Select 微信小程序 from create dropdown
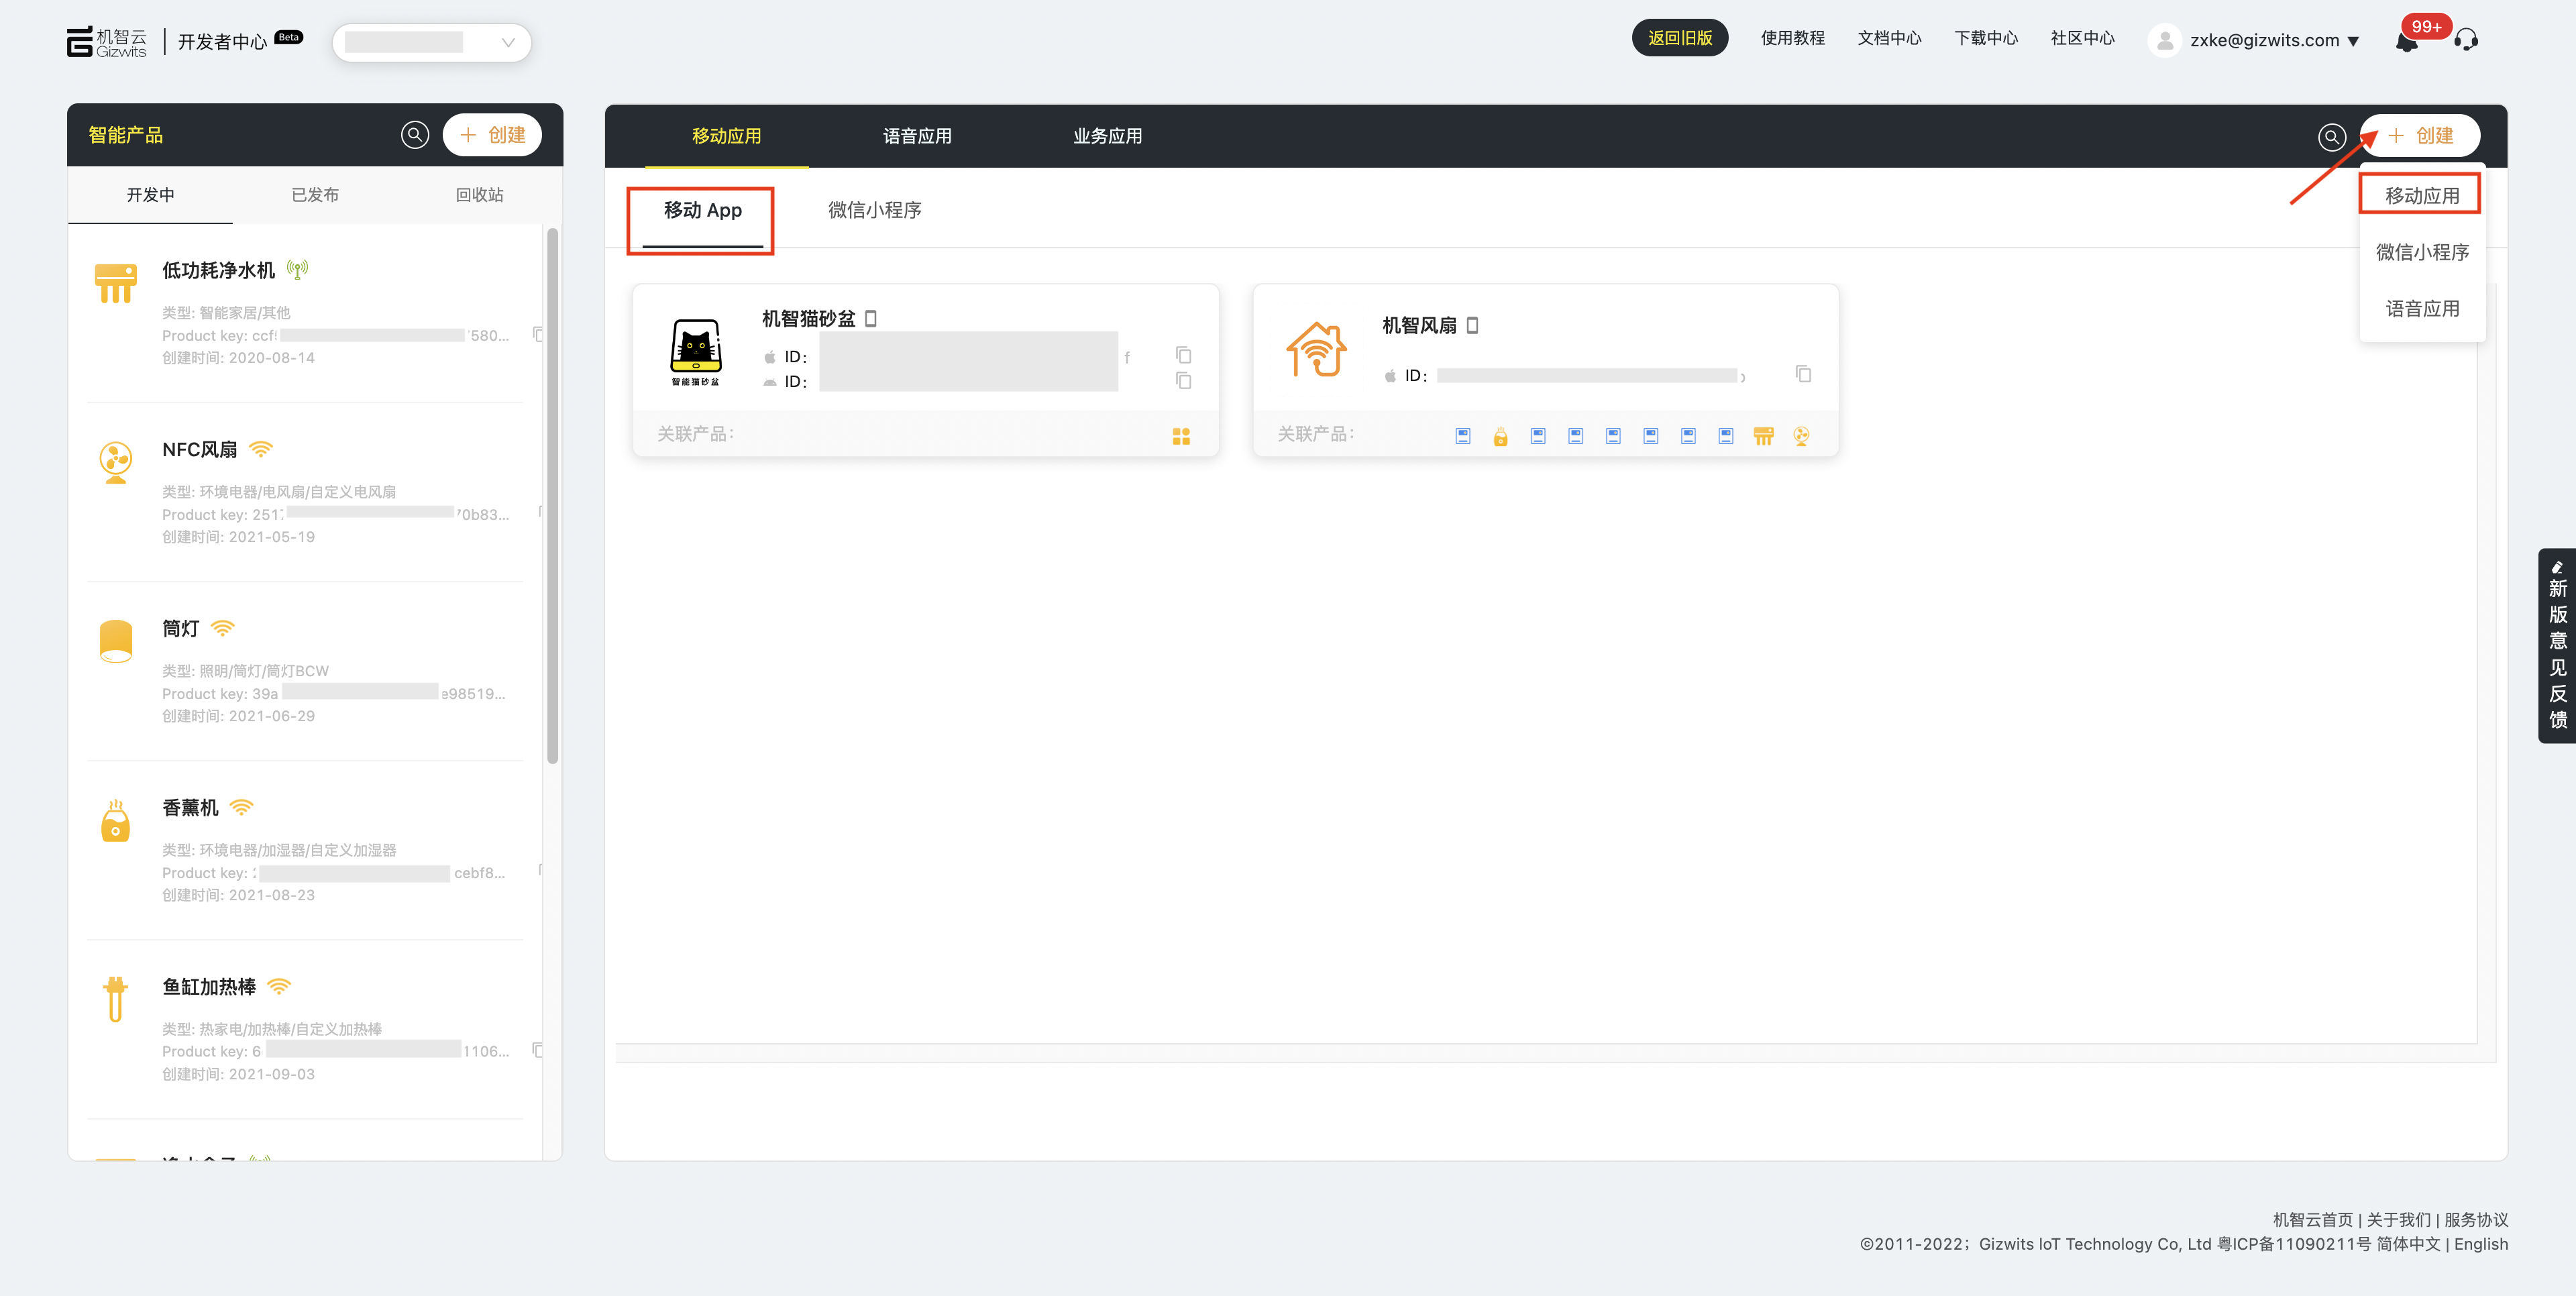The width and height of the screenshot is (2576, 1296). click(x=2421, y=252)
